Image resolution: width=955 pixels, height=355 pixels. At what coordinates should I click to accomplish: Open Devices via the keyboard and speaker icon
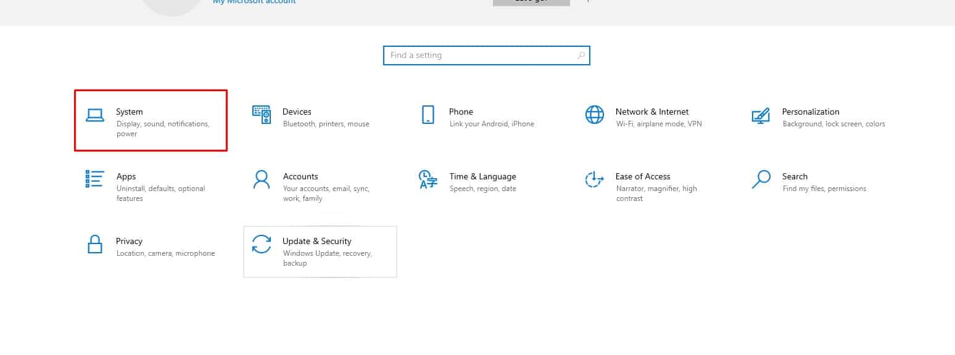[262, 115]
